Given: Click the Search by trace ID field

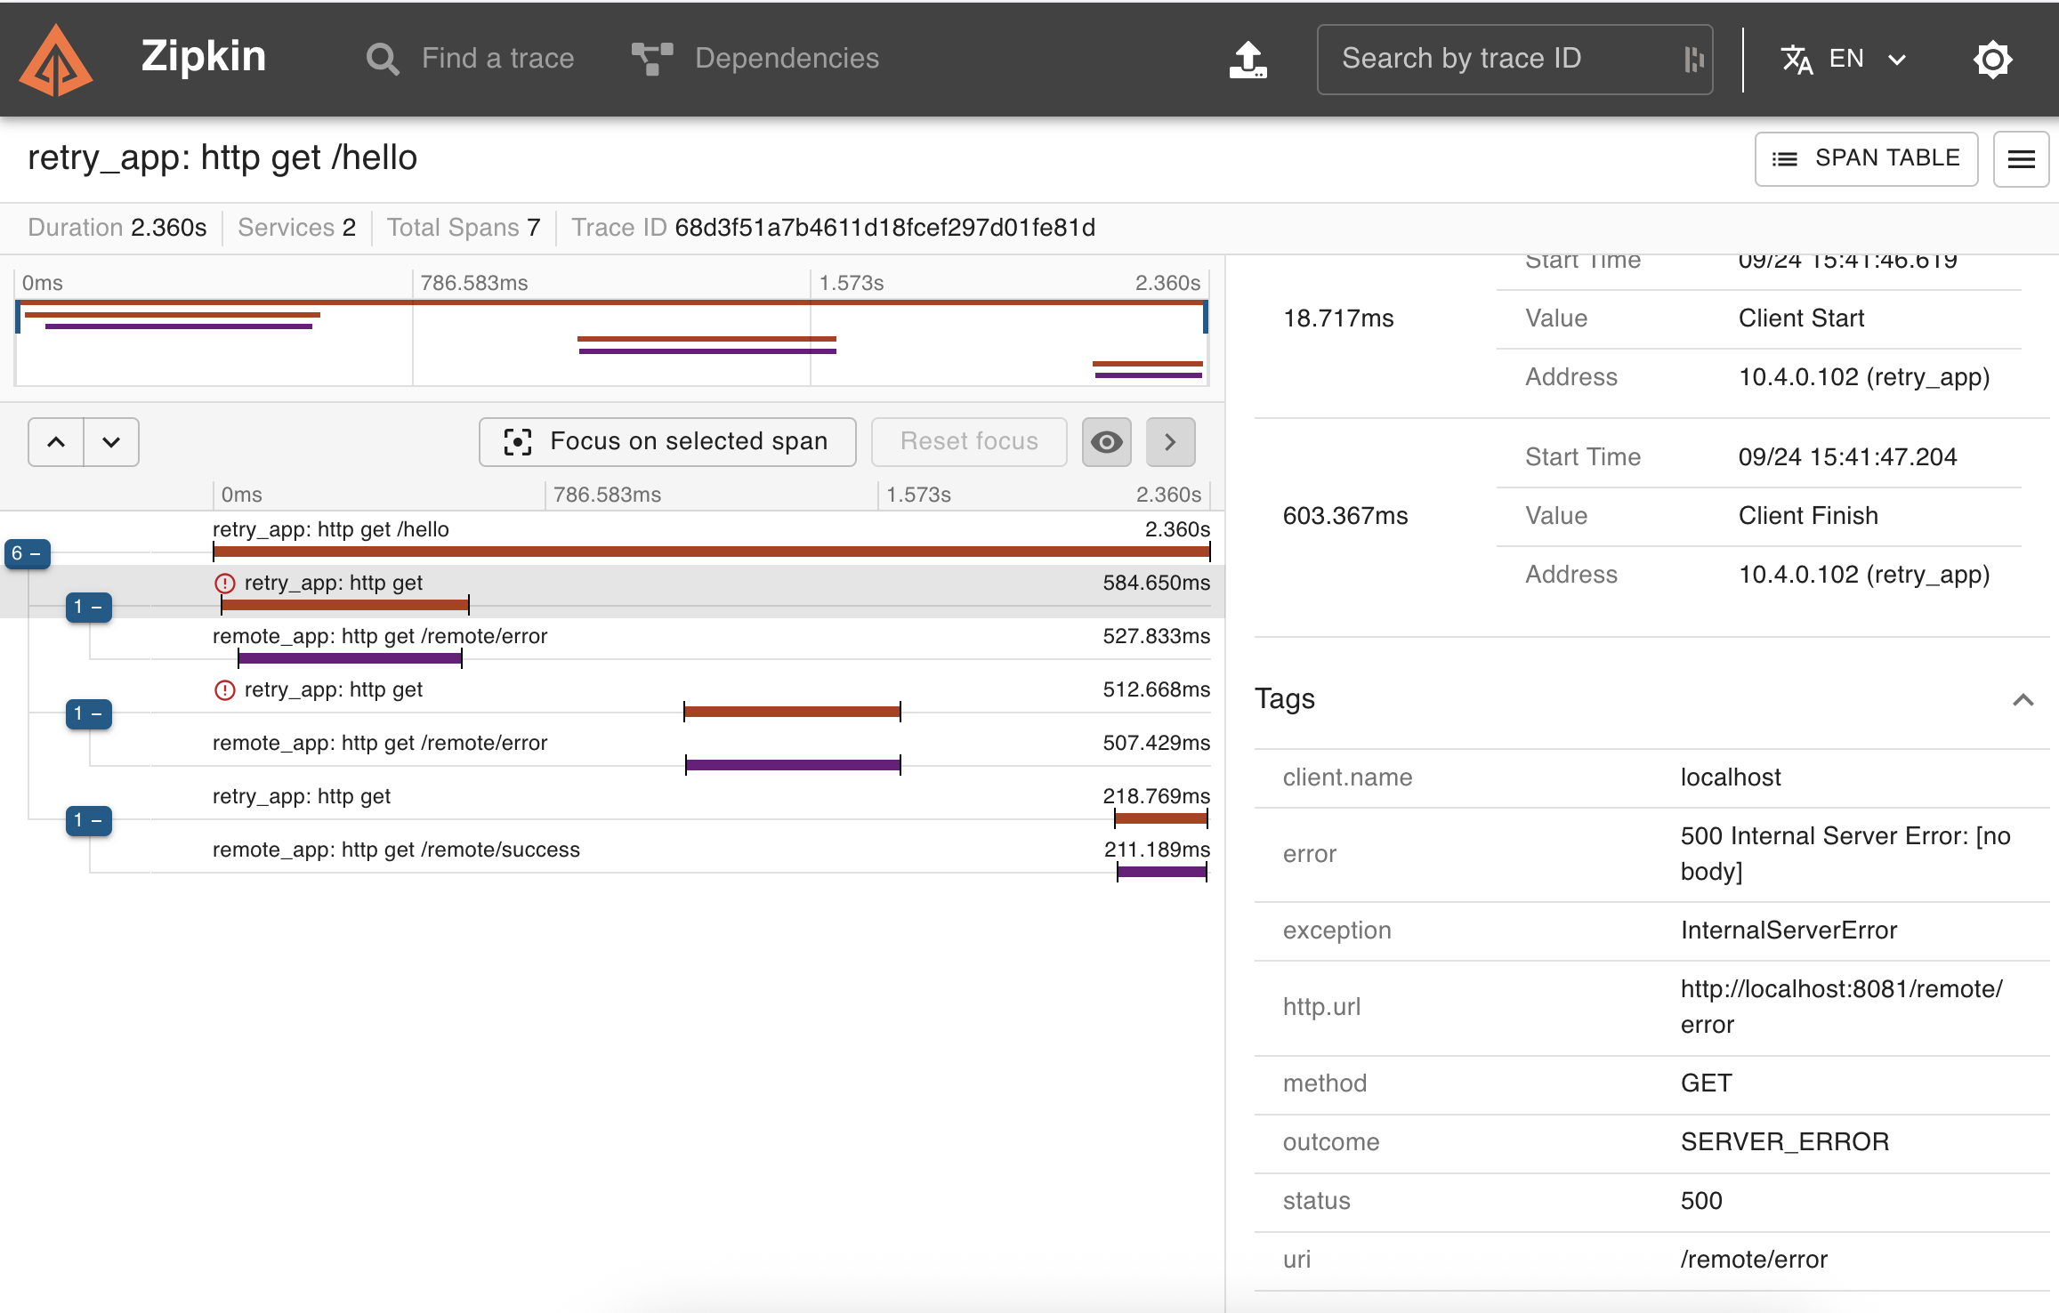Looking at the screenshot, I should (x=1504, y=59).
